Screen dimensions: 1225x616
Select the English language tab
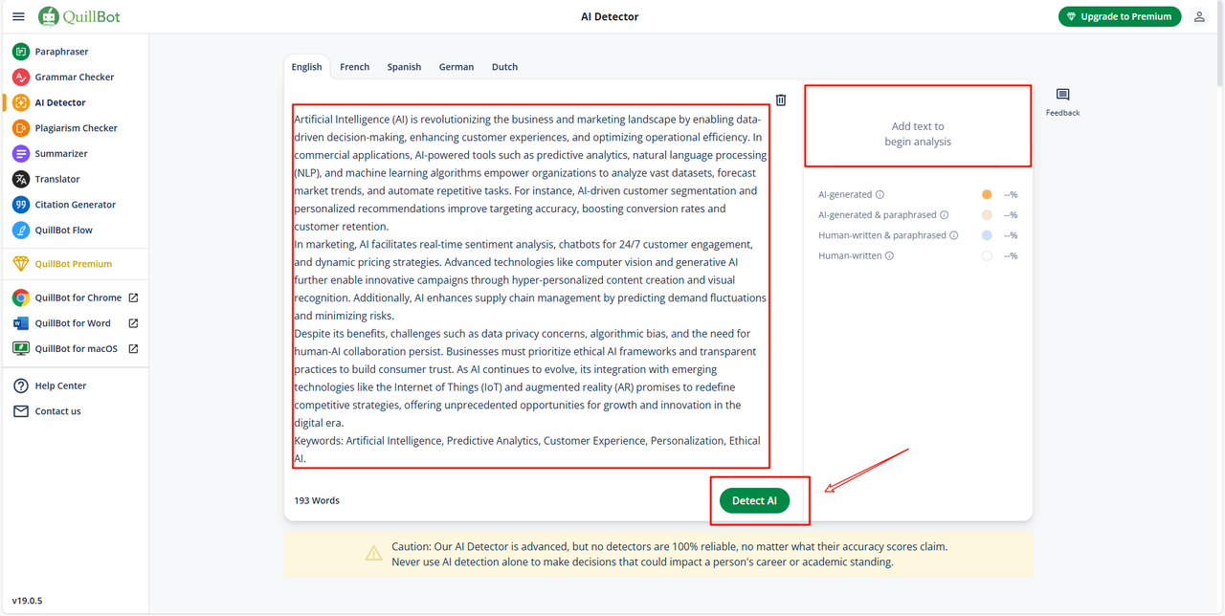306,67
